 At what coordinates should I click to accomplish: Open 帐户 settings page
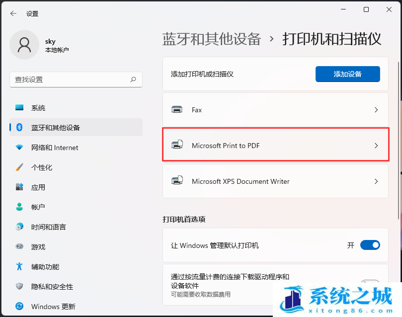pyautogui.click(x=76, y=207)
